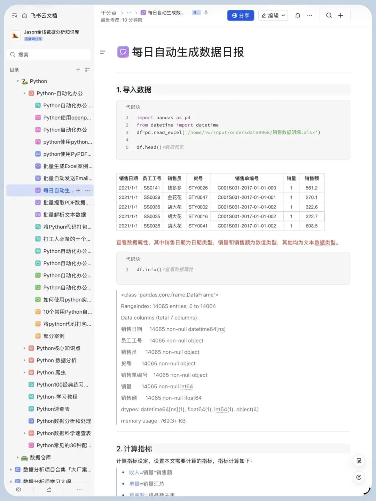The height and width of the screenshot is (501, 376).
Task: Open the help question mark button
Action: tap(359, 477)
